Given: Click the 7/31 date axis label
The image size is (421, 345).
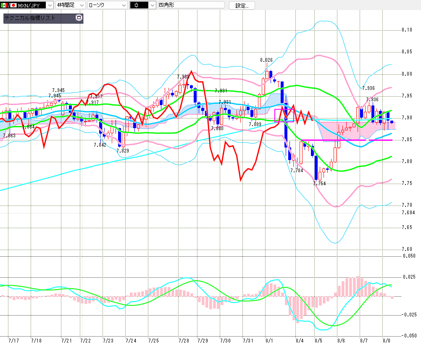Looking at the screenshot, I should tap(248, 341).
